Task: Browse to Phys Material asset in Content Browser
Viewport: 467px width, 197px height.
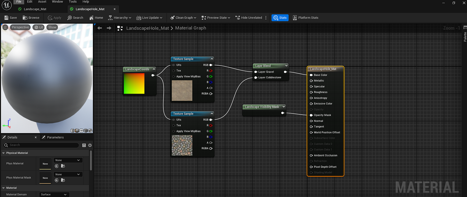Action: click(x=63, y=166)
